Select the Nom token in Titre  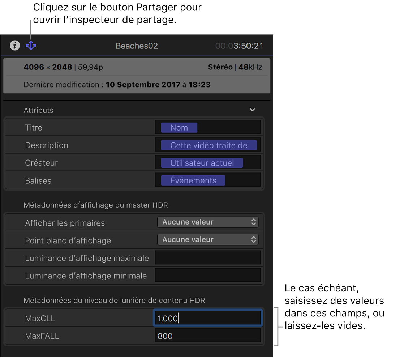[179, 128]
